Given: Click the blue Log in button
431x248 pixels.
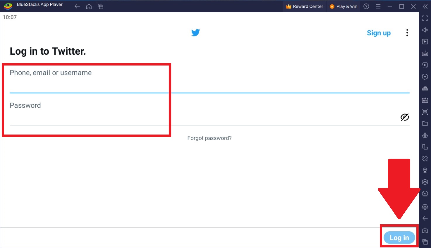Looking at the screenshot, I should 399,238.
